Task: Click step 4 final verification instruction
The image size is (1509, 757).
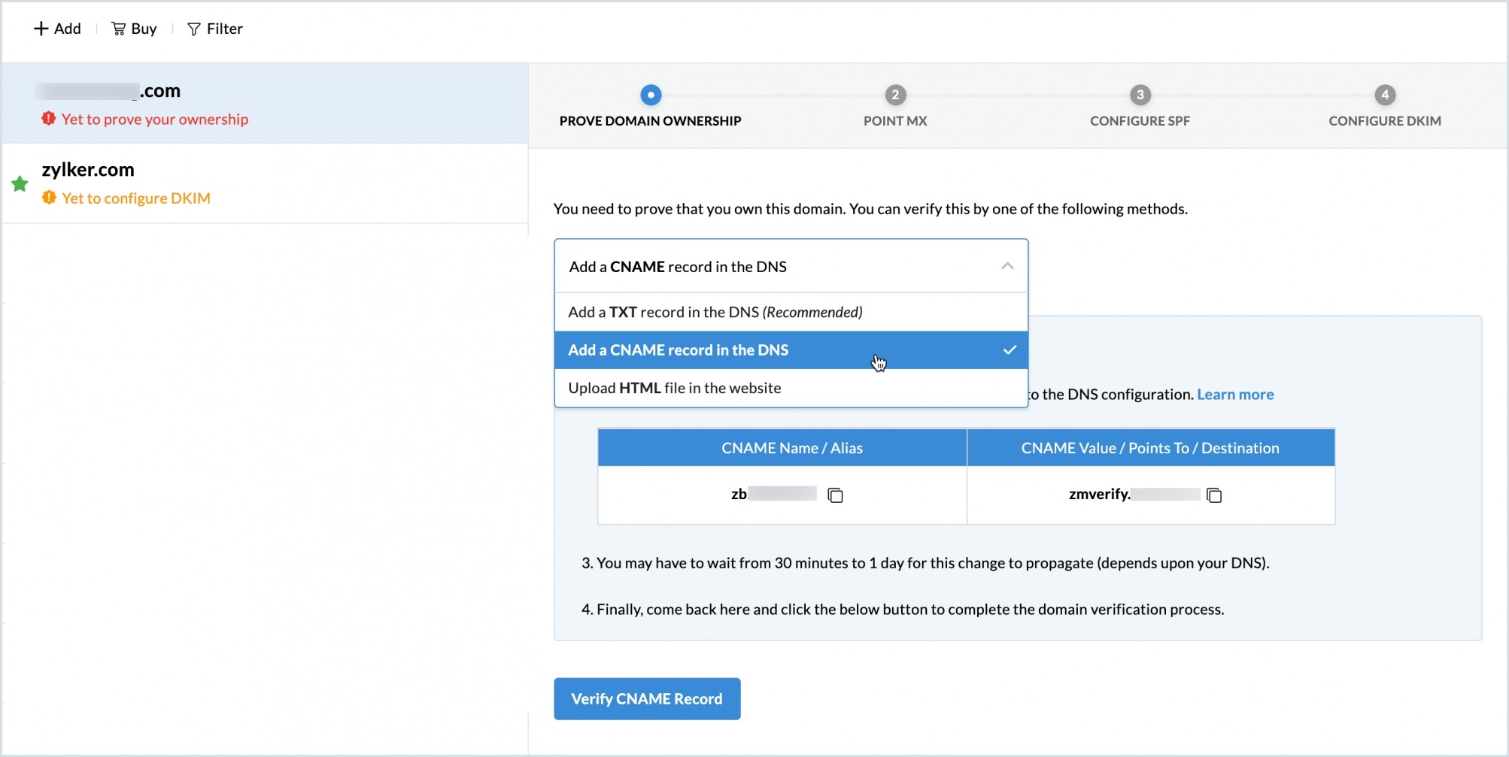Action: pos(903,610)
